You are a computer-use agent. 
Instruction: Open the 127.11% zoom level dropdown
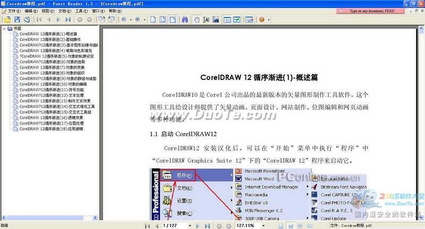click(263, 226)
